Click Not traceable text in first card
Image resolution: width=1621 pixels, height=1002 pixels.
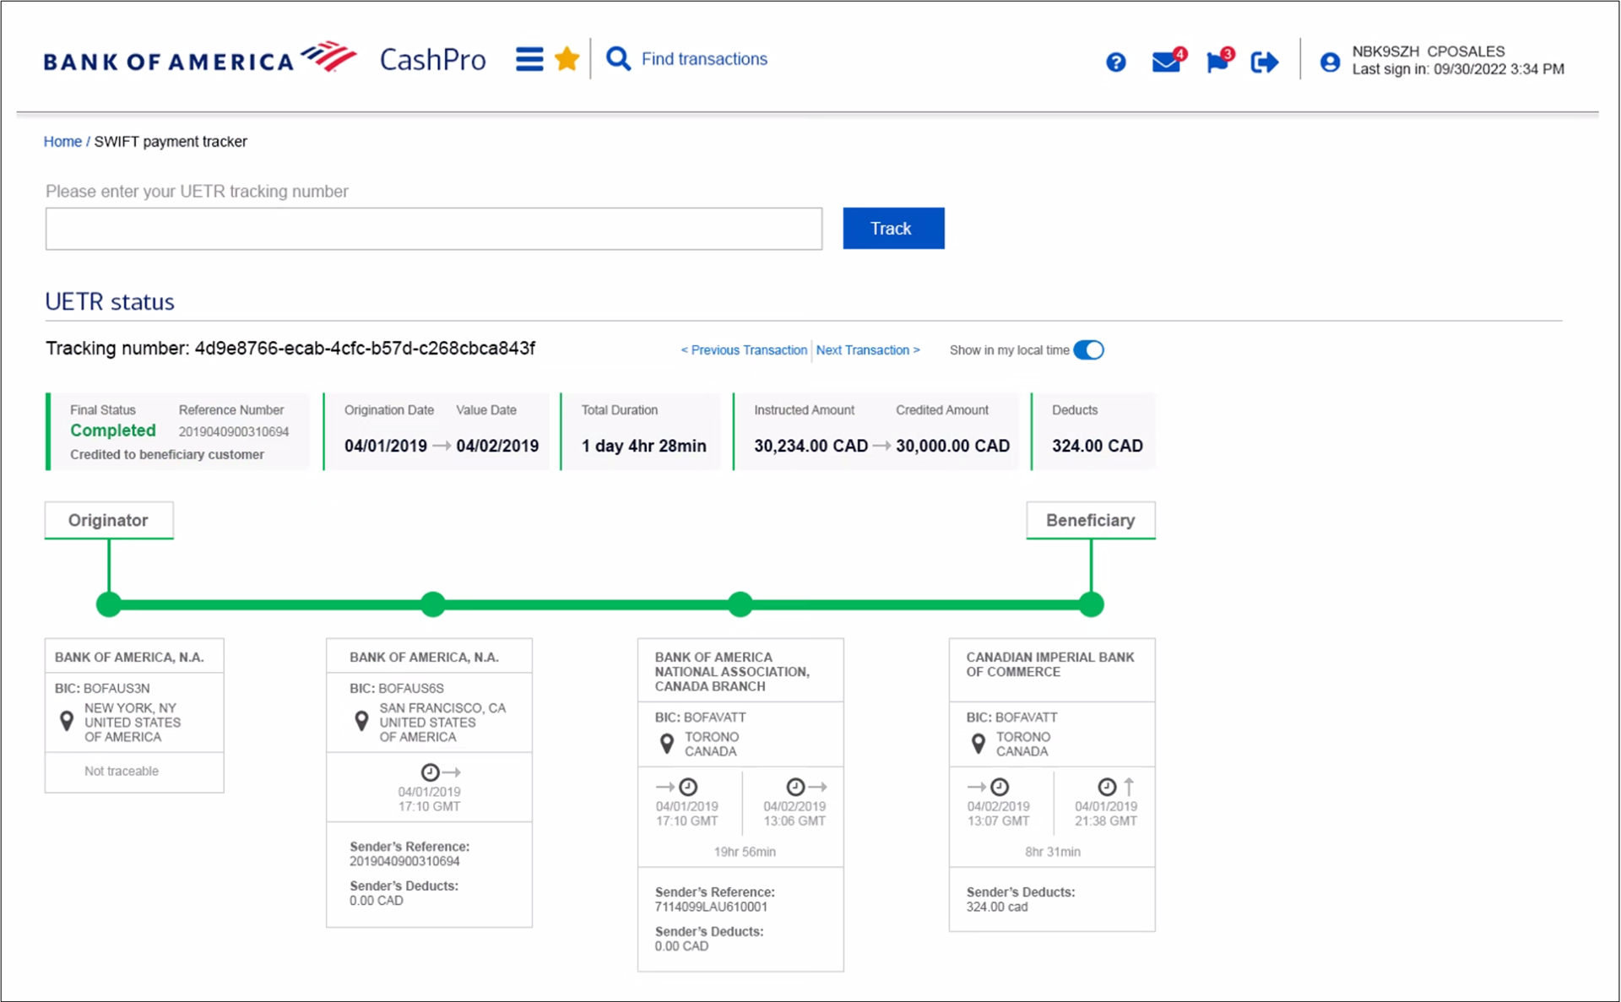(x=122, y=772)
